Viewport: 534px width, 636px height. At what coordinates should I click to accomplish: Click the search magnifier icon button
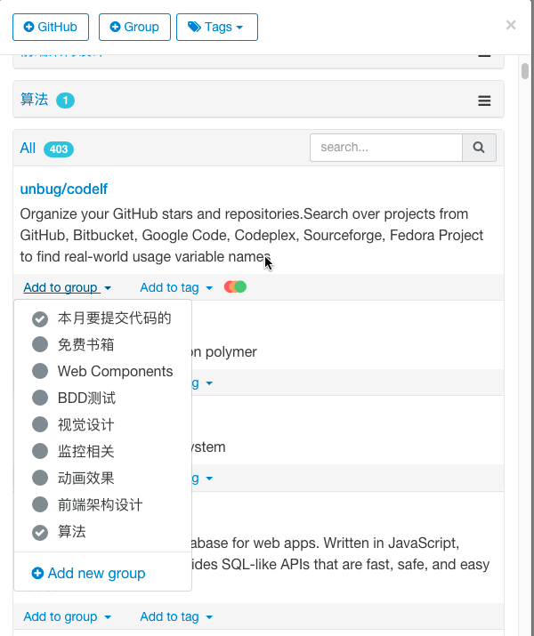tap(479, 148)
